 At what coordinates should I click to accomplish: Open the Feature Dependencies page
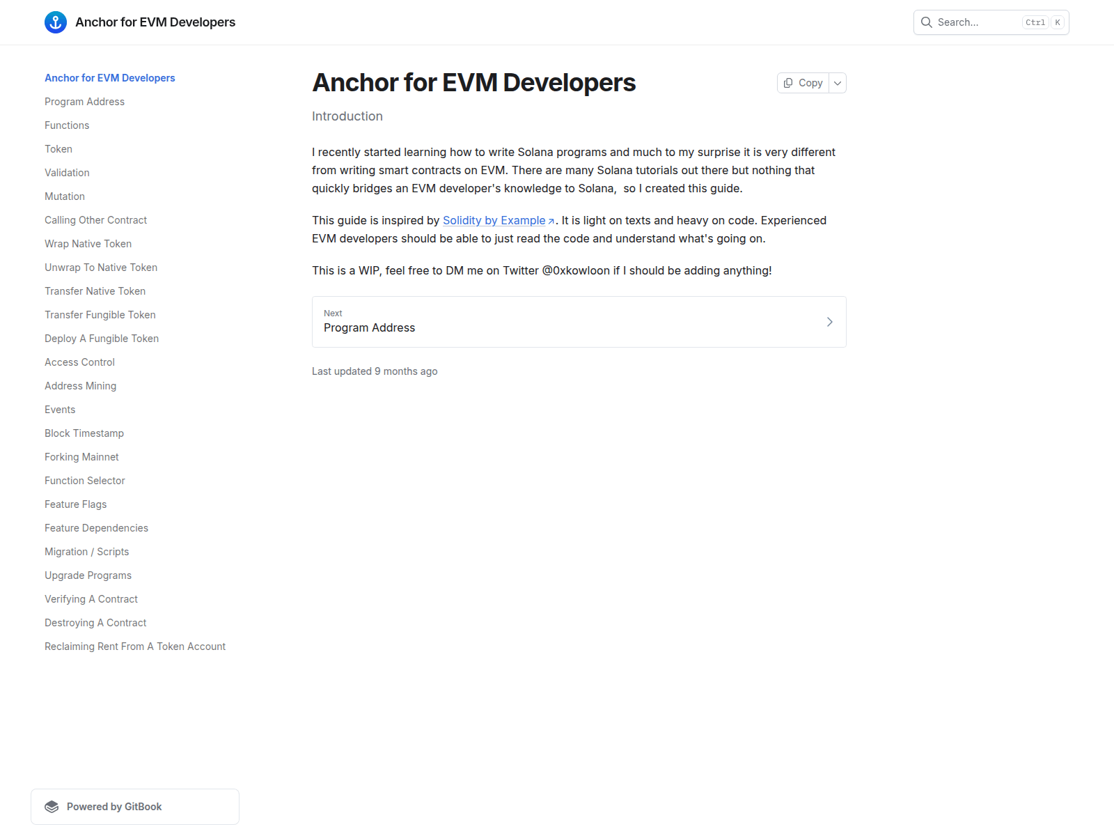[97, 528]
